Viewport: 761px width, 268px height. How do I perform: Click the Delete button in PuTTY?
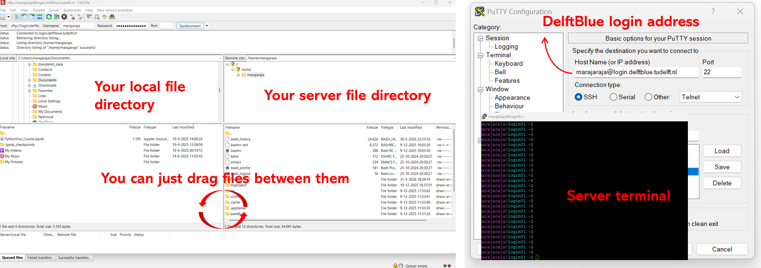click(722, 183)
